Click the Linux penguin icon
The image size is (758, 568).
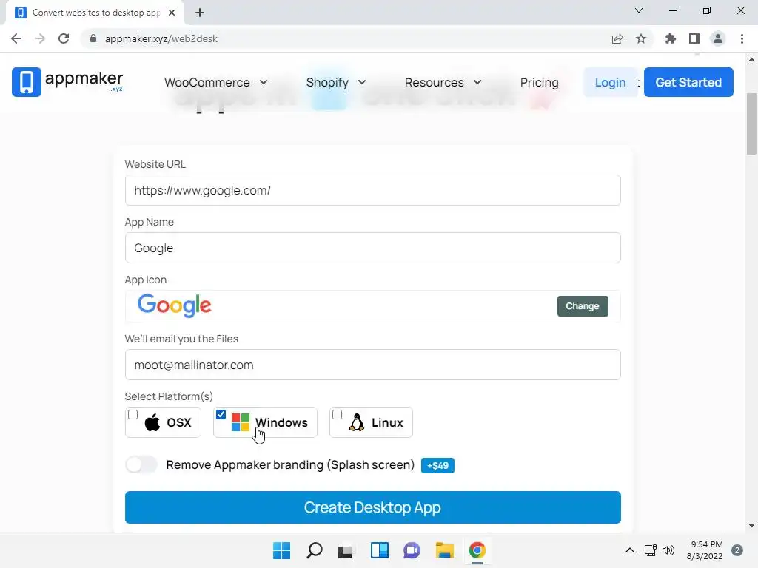(357, 422)
